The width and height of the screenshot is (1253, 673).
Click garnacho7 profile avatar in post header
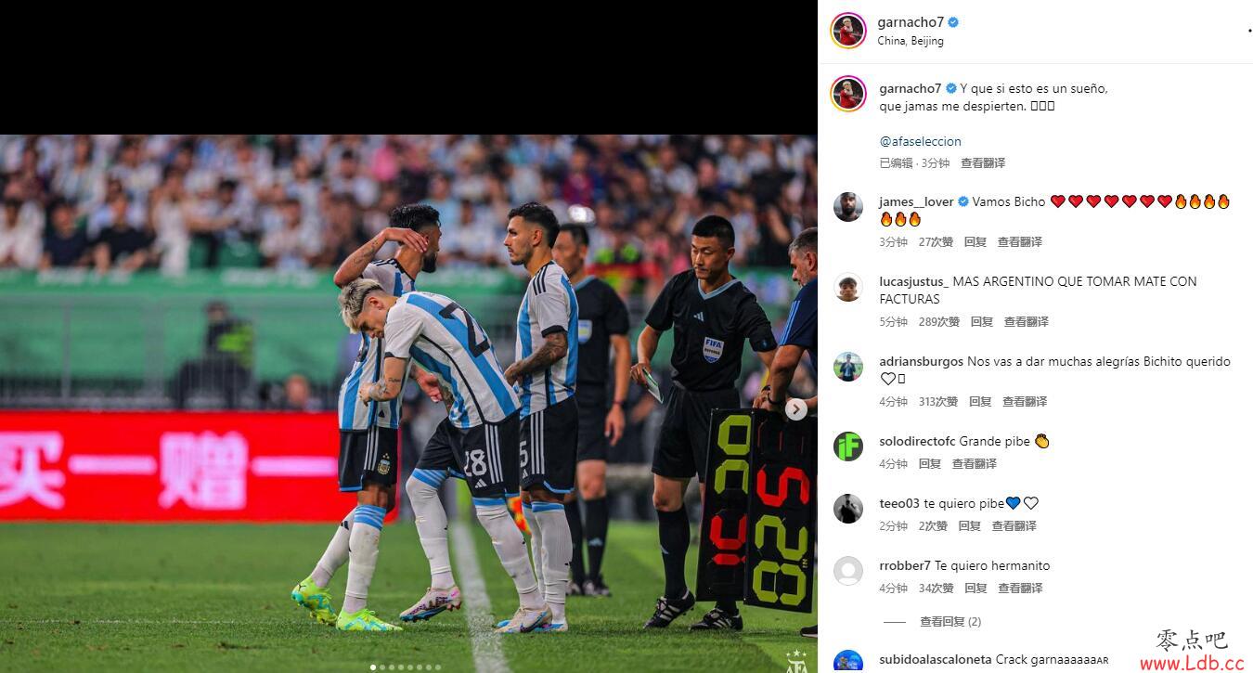click(847, 31)
